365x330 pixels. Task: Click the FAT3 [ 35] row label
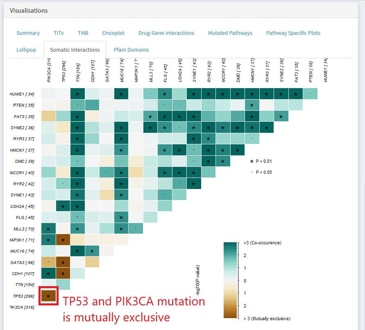24,116
